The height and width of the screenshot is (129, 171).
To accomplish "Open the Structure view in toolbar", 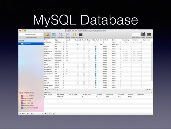I will pyautogui.click(x=47, y=35).
